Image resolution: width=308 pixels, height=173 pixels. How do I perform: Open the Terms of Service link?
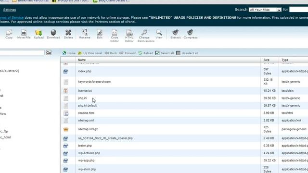tap(12, 17)
